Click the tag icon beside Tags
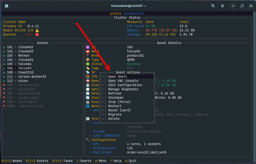Viewport: 256px width, 164px height. pos(88,68)
